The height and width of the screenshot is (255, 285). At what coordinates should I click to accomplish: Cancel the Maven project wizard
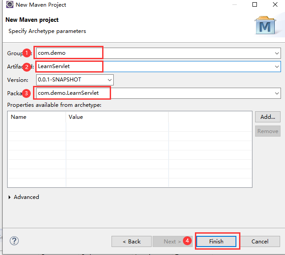[260, 241]
